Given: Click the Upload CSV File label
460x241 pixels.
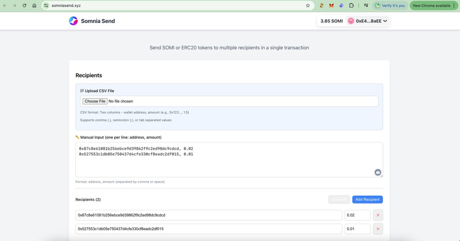Looking at the screenshot, I should coord(97,91).
